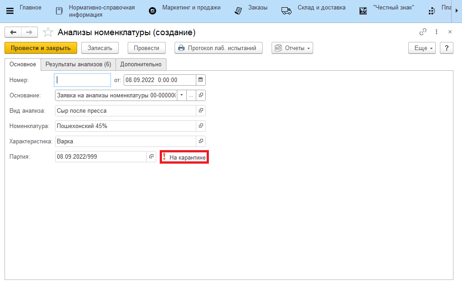Switch to Дополнительно tab
Image resolution: width=462 pixels, height=284 pixels.
141,64
